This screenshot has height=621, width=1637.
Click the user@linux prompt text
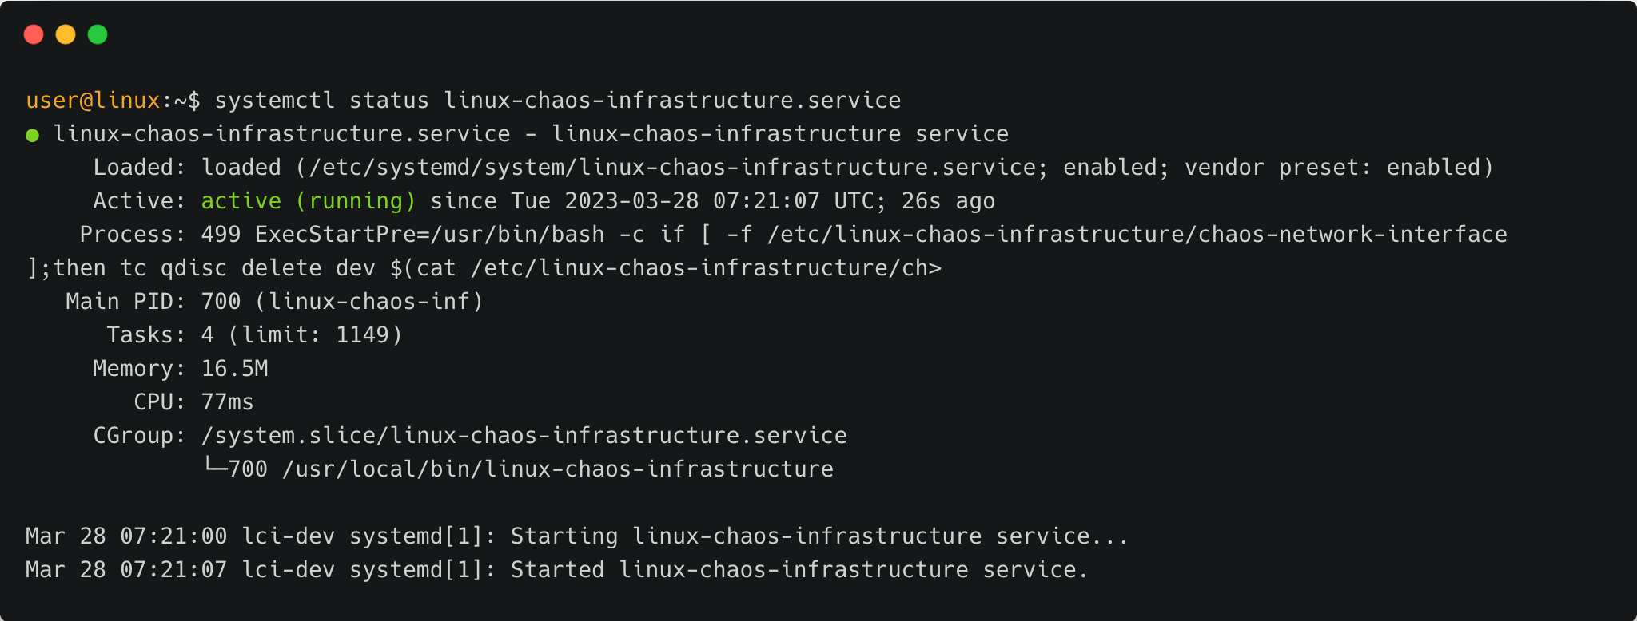click(x=93, y=101)
